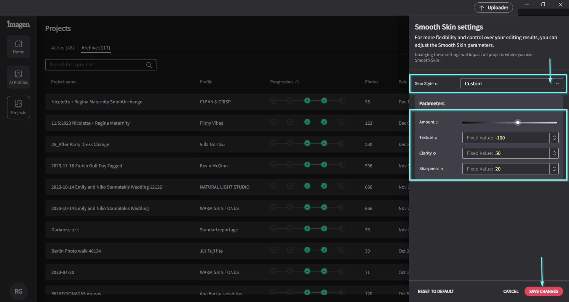Click RESET TO DEFAULT
Viewport: 569px width, 302px height.
point(436,291)
